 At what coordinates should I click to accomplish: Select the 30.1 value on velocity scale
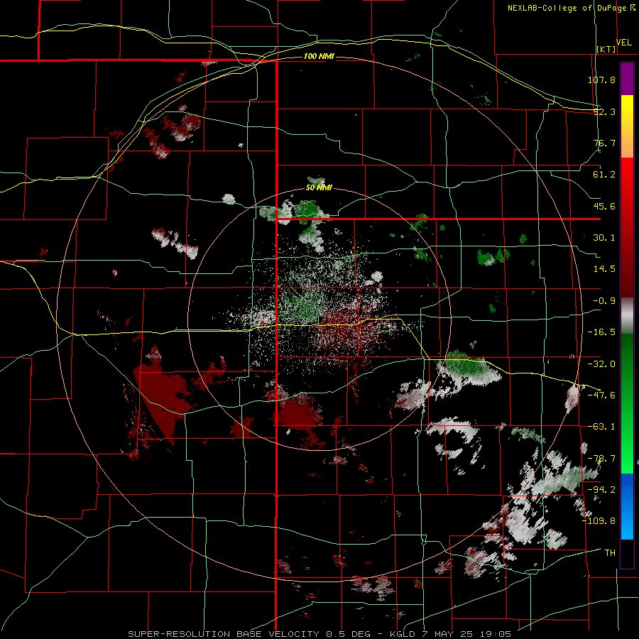(x=604, y=238)
